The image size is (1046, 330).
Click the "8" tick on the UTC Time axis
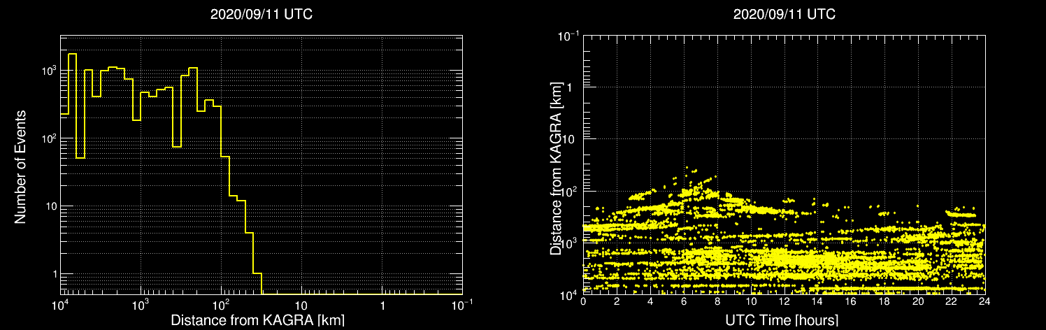tap(717, 301)
